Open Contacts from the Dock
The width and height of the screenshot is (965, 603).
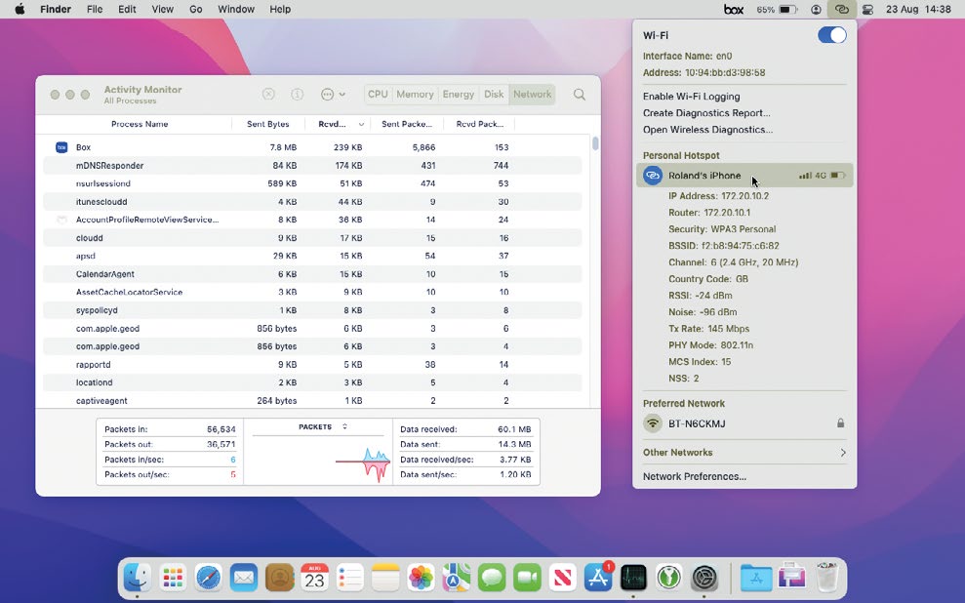[279, 578]
